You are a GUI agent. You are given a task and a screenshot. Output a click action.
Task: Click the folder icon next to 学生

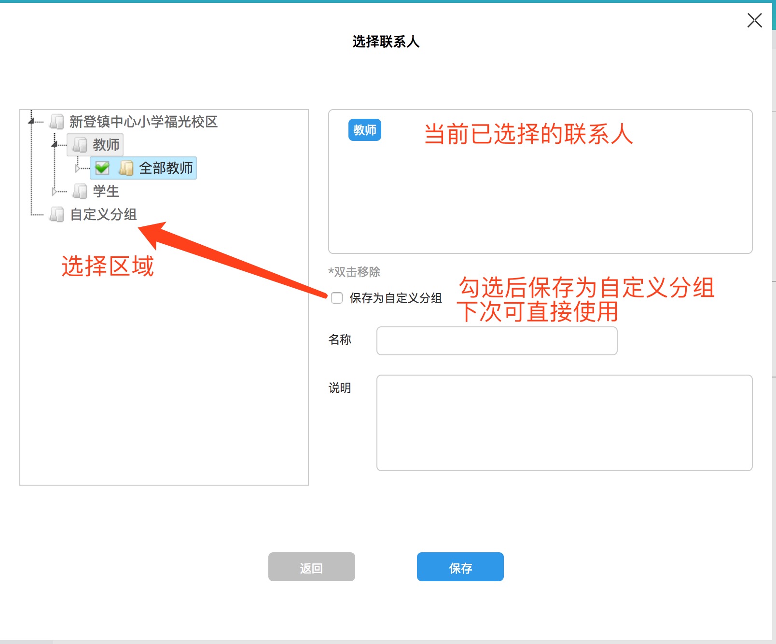[x=80, y=191]
